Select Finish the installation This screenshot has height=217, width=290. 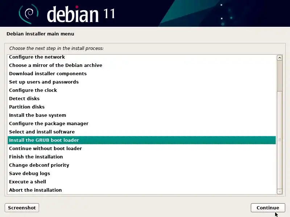point(142,157)
